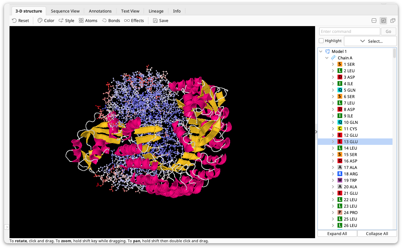Screen dimensions: 402x248
Task: Click the red D icon of 3 ASP
Action: click(340, 77)
